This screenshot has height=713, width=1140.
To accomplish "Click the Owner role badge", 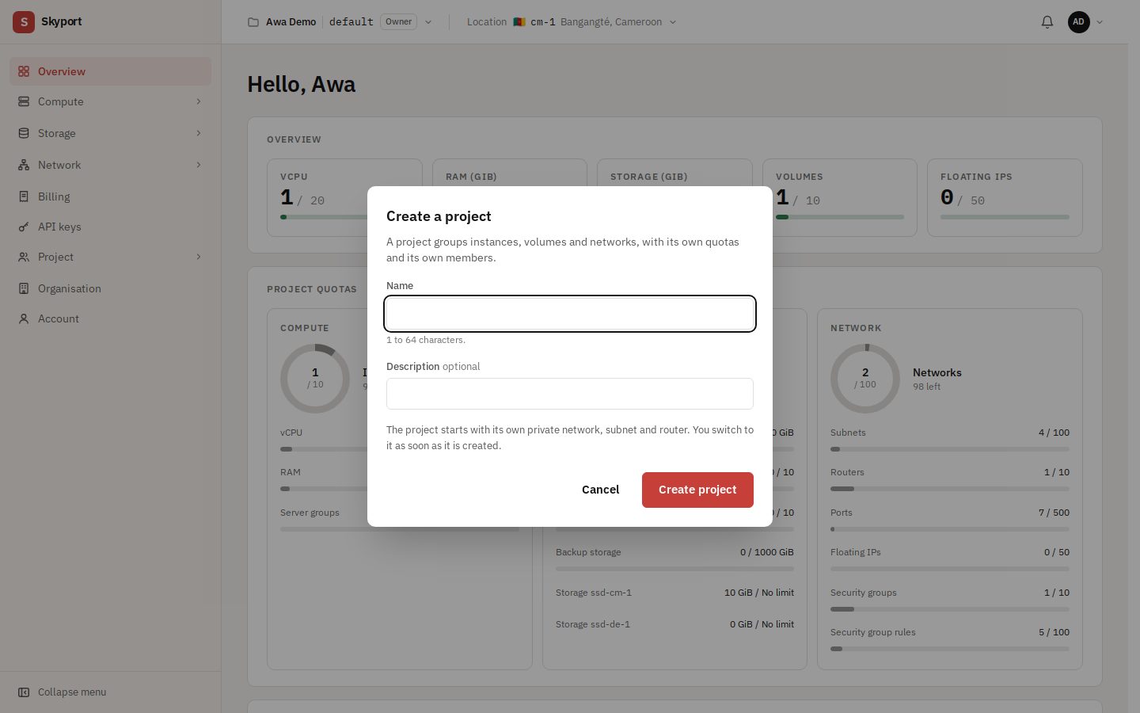I will [398, 22].
